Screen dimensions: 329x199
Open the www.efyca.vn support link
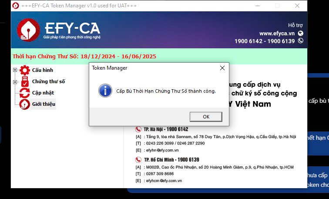[277, 34]
